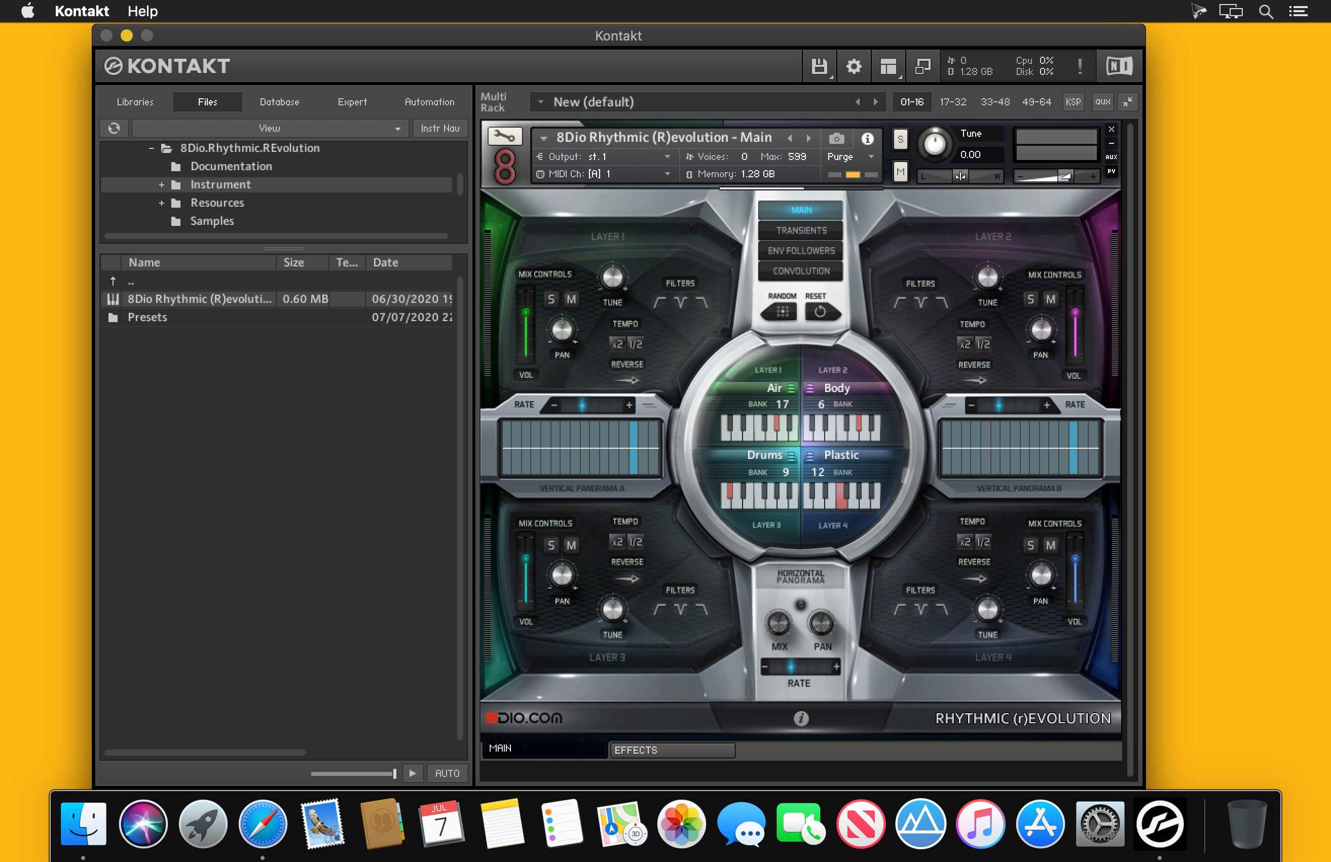Open the Purge dropdown menu
Viewport: 1331px width, 862px height.
850,156
